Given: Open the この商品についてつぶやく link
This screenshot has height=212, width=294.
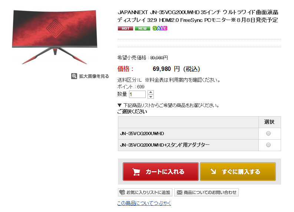Looking at the screenshot, I should click(x=144, y=203).
